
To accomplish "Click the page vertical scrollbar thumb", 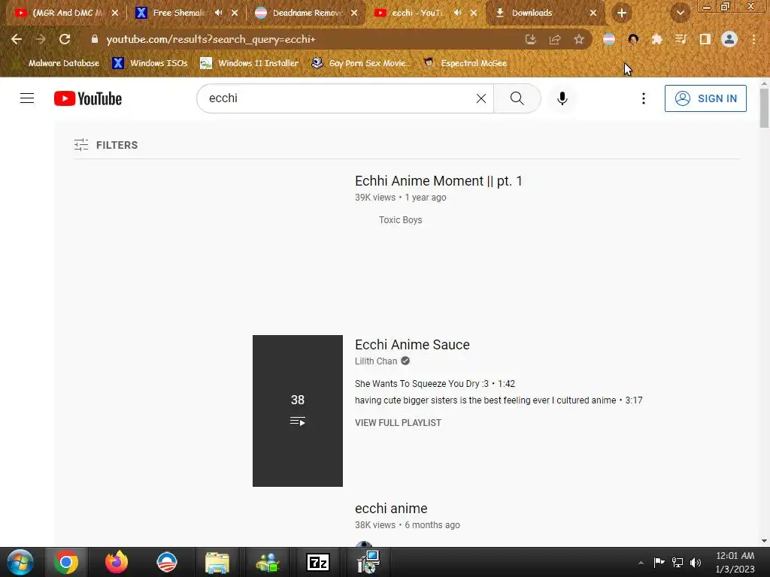I will [x=764, y=107].
